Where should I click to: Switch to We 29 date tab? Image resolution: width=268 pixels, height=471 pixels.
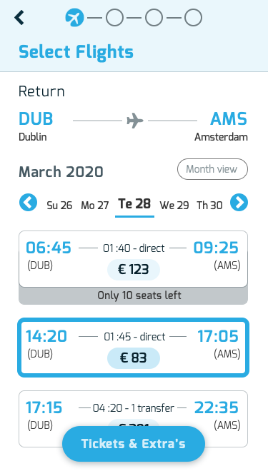click(174, 206)
